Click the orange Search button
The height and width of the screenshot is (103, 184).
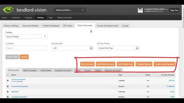tap(24, 57)
